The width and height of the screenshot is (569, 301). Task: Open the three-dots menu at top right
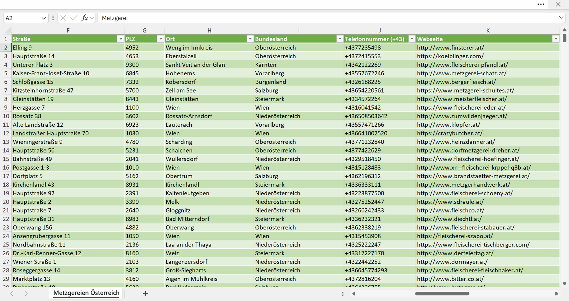click(541, 4)
